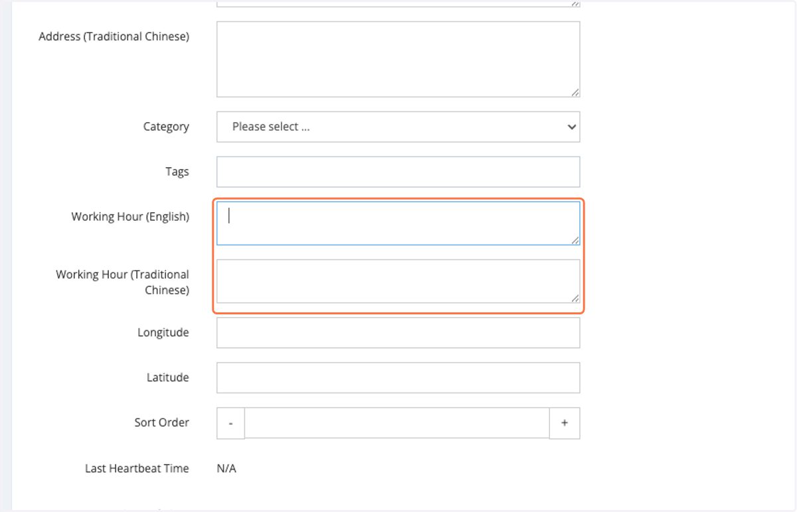Click the Address (Traditional Chinese) text area
This screenshot has width=797, height=512.
pos(398,59)
